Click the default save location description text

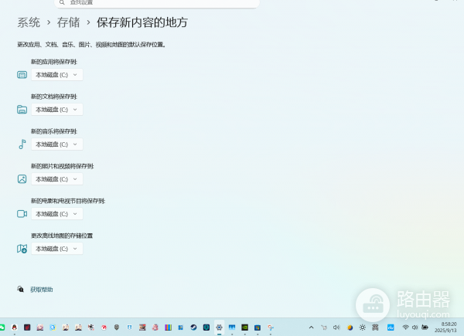pos(91,45)
